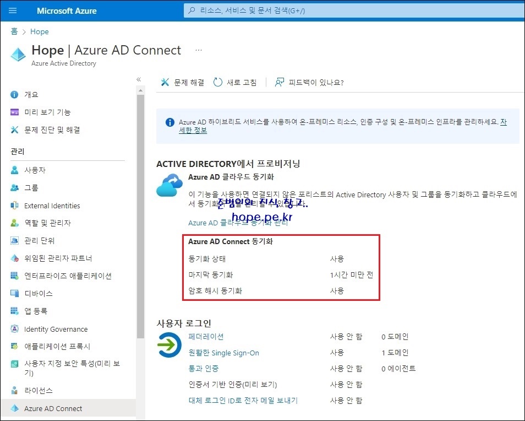
Task: Click the 라이선스 icon
Action: point(14,390)
